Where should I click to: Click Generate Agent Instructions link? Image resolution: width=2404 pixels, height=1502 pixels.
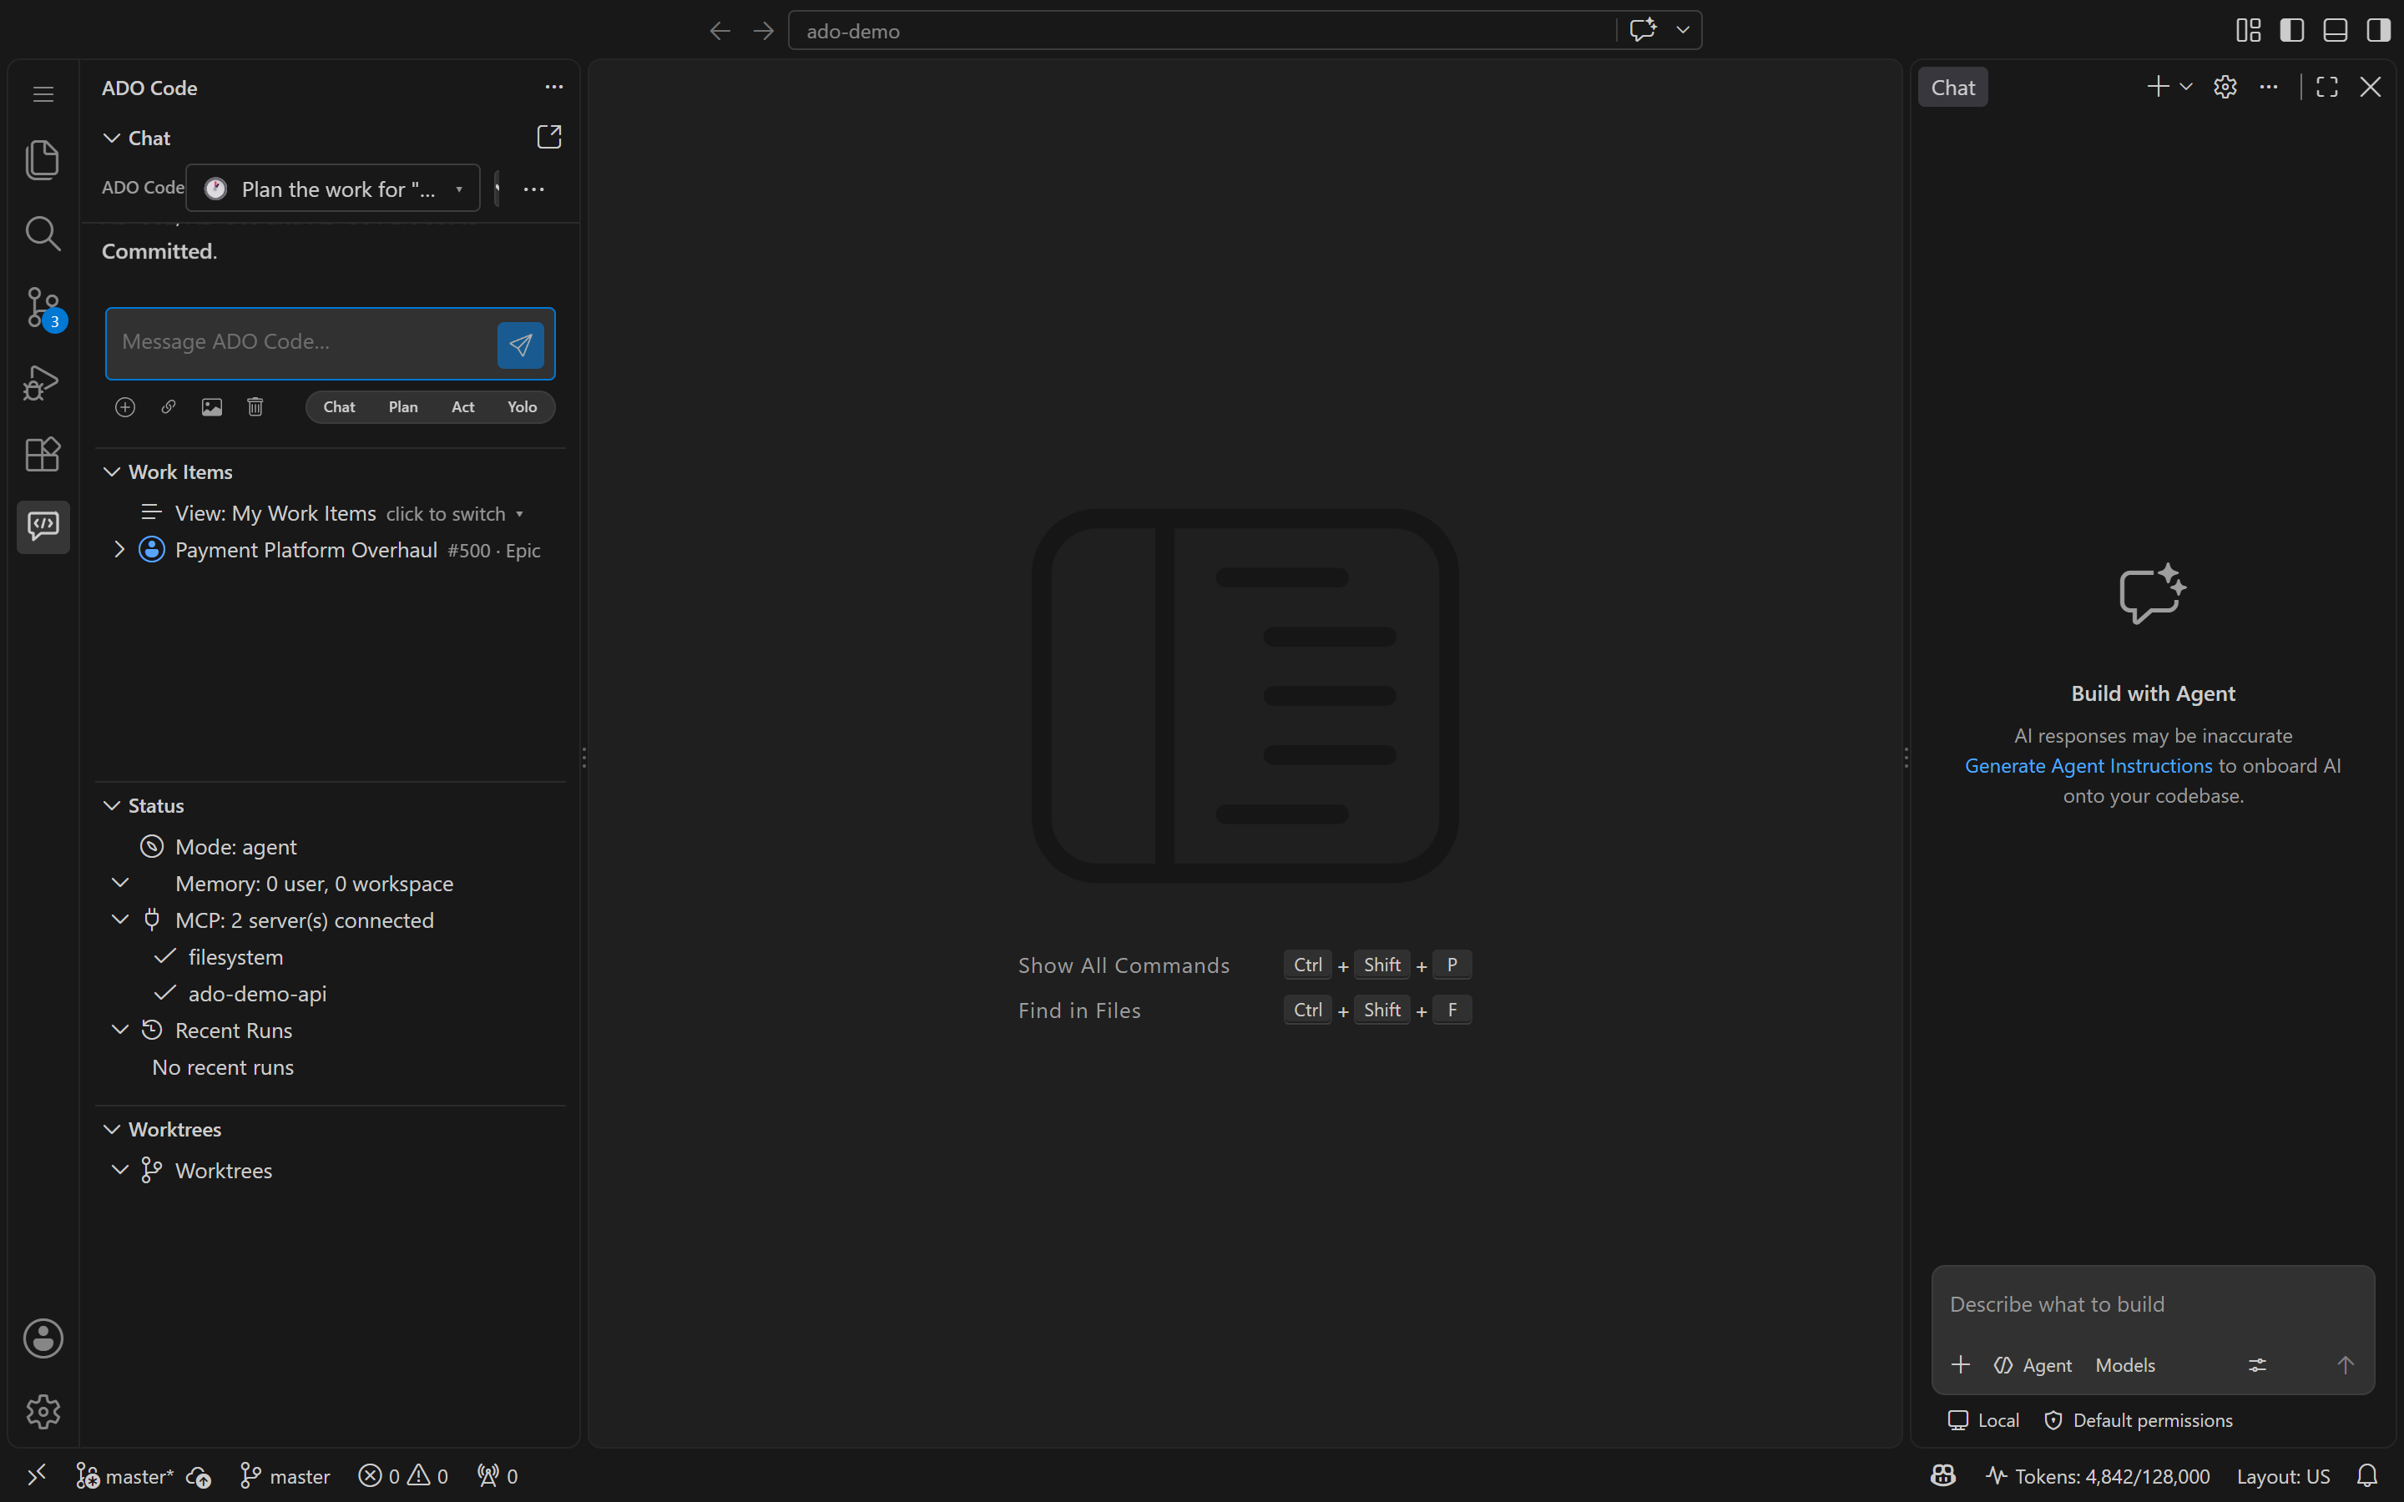pos(2088,766)
